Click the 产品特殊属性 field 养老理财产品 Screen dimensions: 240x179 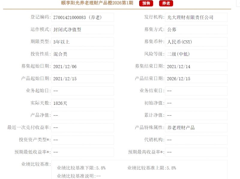point(196,128)
